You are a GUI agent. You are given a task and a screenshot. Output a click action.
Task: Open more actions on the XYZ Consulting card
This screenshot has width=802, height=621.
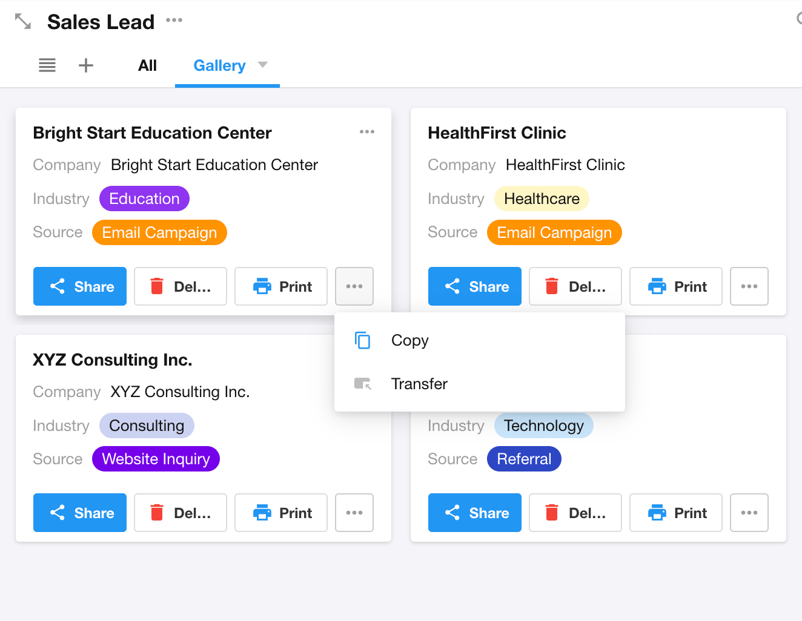point(354,513)
